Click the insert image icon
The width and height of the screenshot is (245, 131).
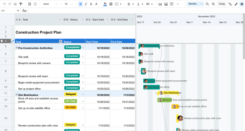(166, 4)
